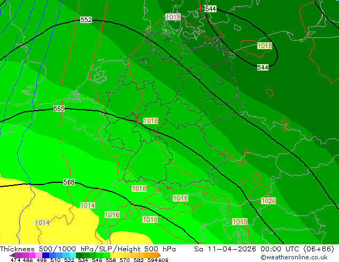Click the 560 height contour label

pos(59,109)
